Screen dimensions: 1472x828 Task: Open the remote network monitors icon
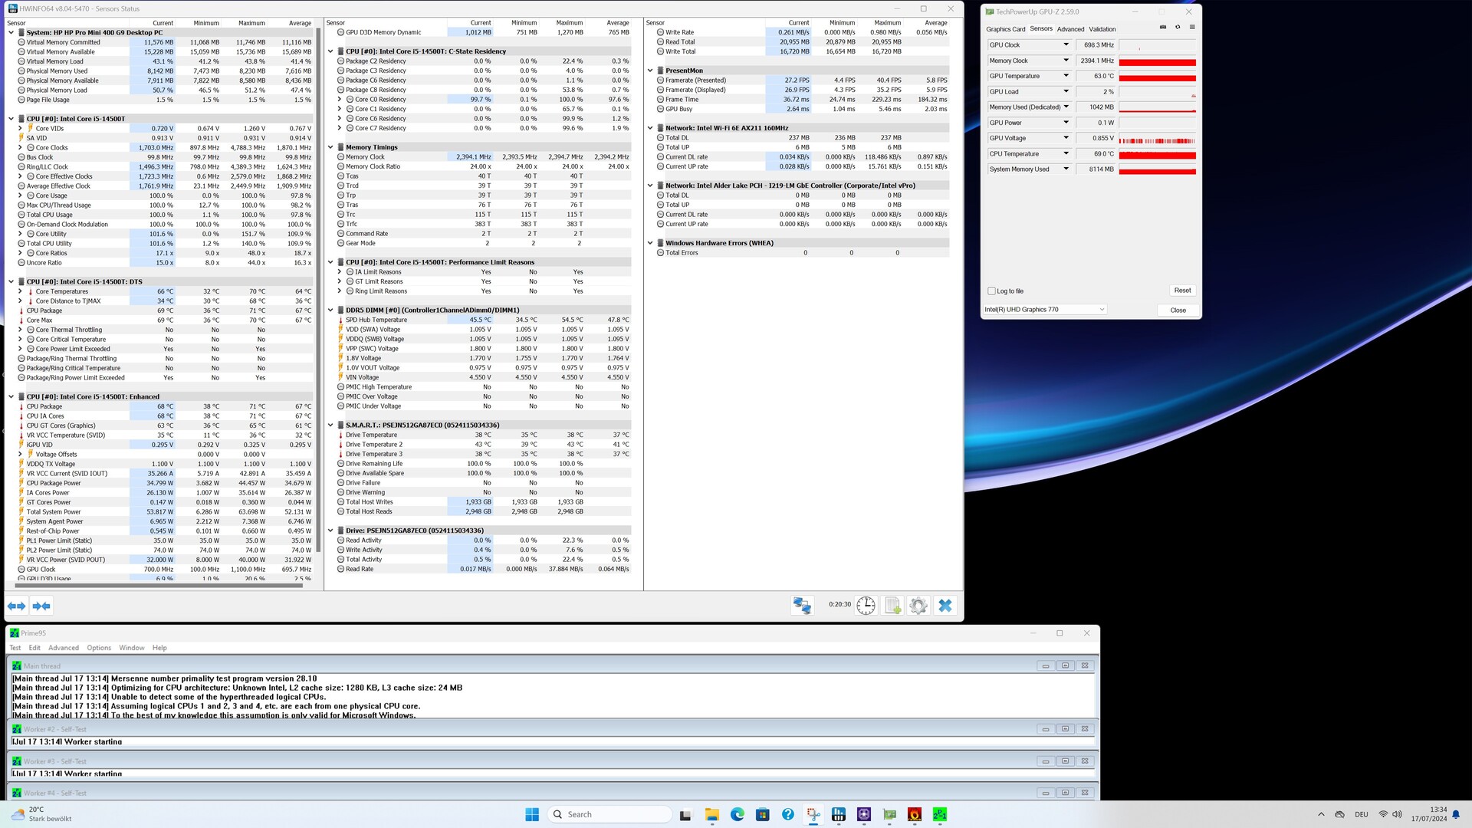pyautogui.click(x=802, y=606)
